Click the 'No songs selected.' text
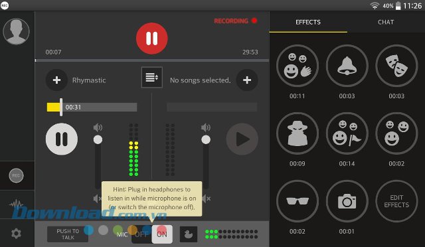This screenshot has width=425, height=247. 201,80
